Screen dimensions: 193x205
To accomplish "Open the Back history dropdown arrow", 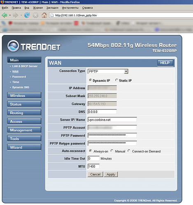I will (x=10, y=15).
